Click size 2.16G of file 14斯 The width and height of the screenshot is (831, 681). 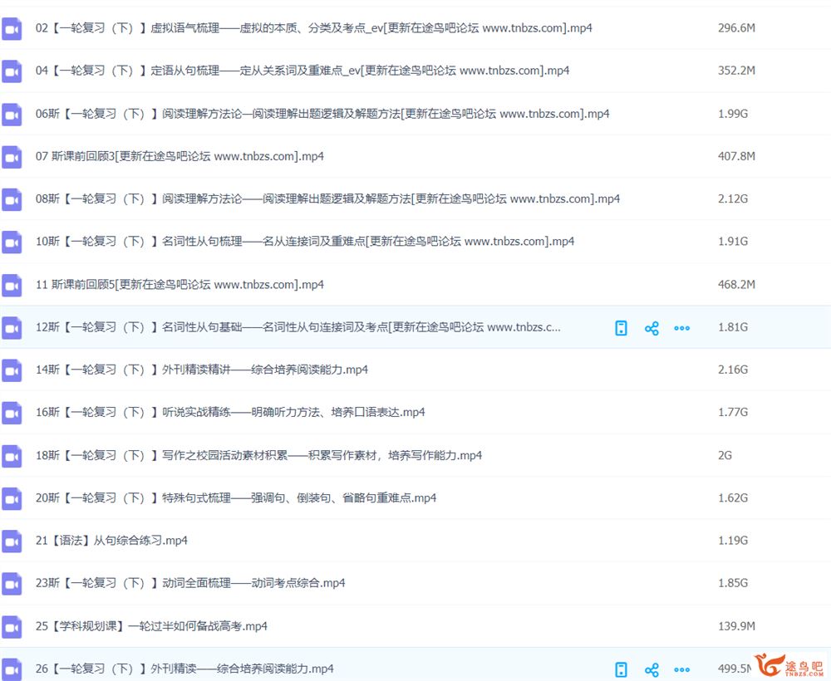(x=733, y=370)
